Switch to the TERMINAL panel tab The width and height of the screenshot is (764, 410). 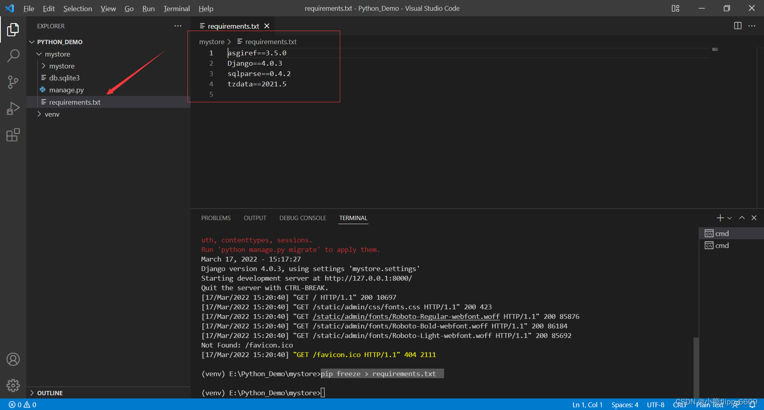coord(353,218)
